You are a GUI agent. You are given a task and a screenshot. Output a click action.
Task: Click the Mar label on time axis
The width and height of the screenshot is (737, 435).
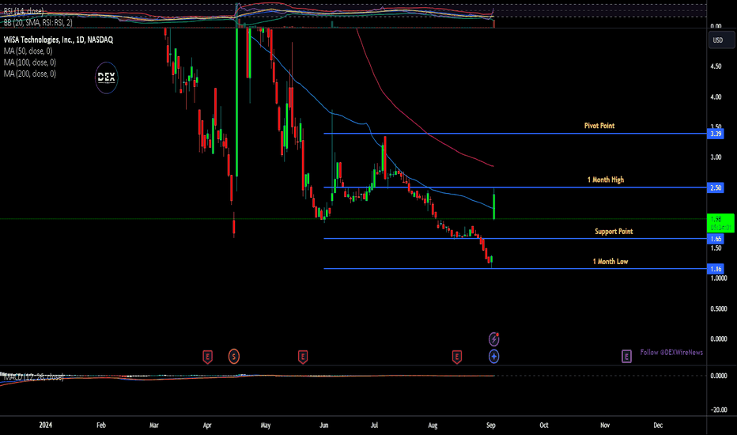(153, 426)
